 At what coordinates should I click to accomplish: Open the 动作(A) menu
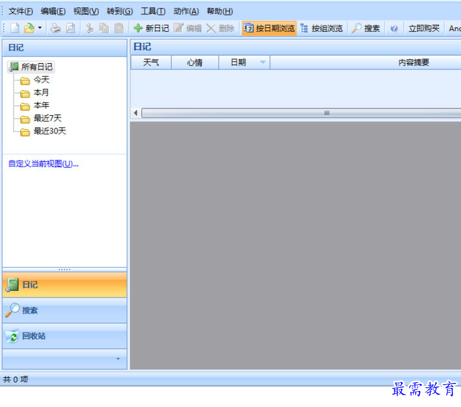click(186, 11)
